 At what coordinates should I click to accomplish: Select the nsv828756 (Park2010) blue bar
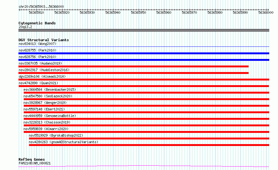click(x=144, y=60)
